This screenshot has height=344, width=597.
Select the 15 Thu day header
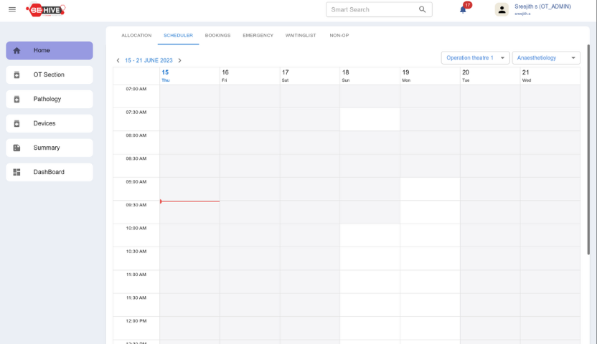pyautogui.click(x=189, y=76)
